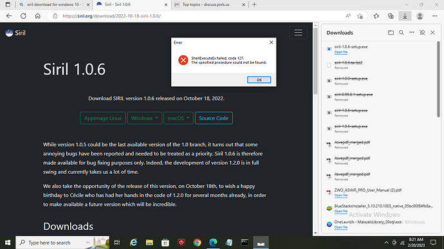This screenshot has width=444, height=249.
Task: Open the browser profile icon
Action: click(420, 16)
